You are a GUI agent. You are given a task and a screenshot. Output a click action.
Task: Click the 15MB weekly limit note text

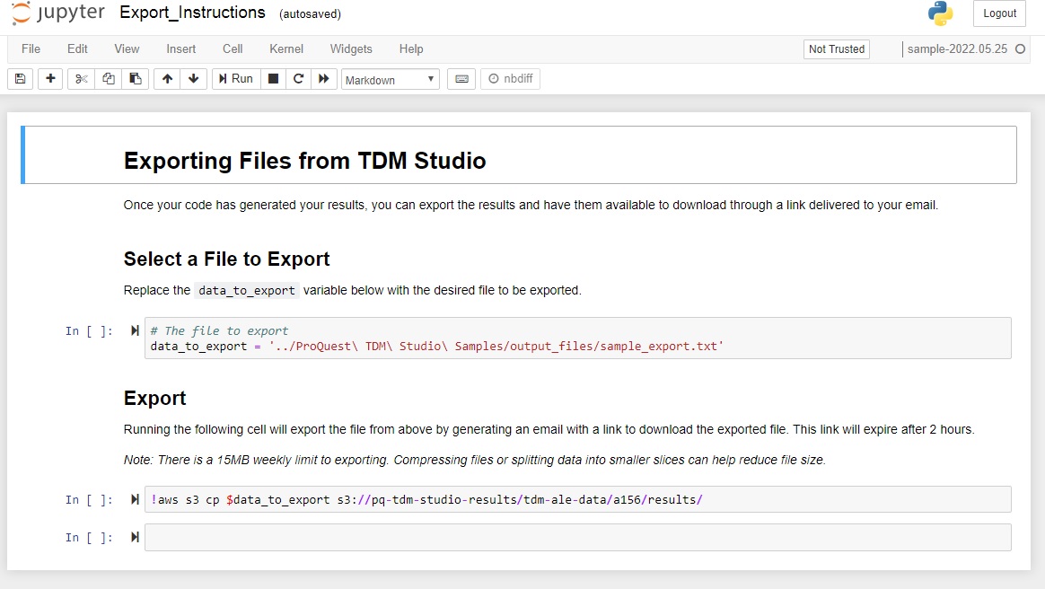click(x=475, y=460)
